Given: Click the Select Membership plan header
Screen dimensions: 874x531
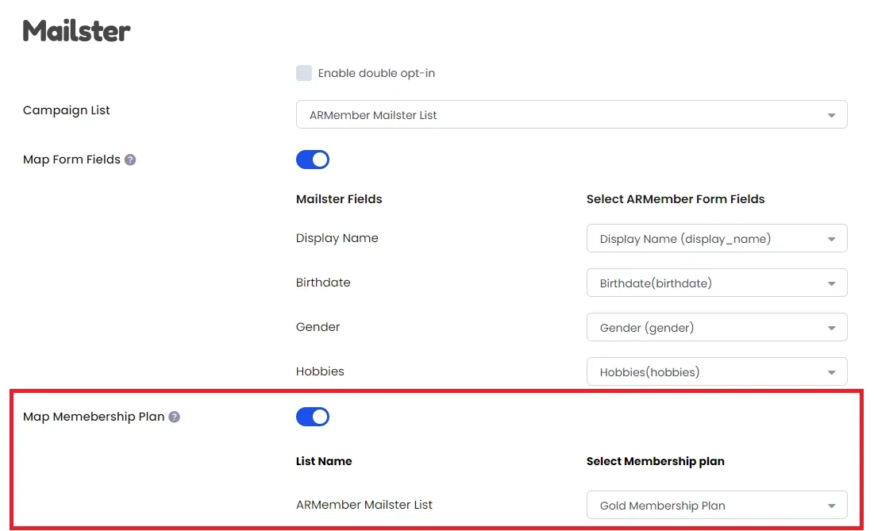Looking at the screenshot, I should [656, 461].
